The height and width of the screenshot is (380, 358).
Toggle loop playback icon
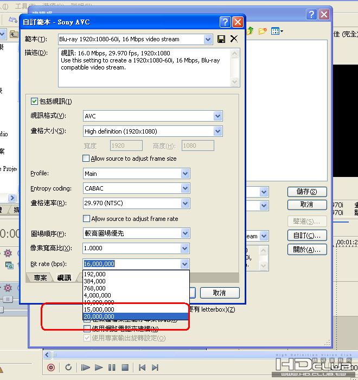[68, 368]
